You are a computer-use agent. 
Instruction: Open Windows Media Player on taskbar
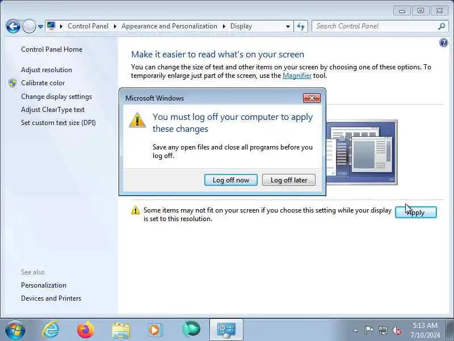click(155, 330)
